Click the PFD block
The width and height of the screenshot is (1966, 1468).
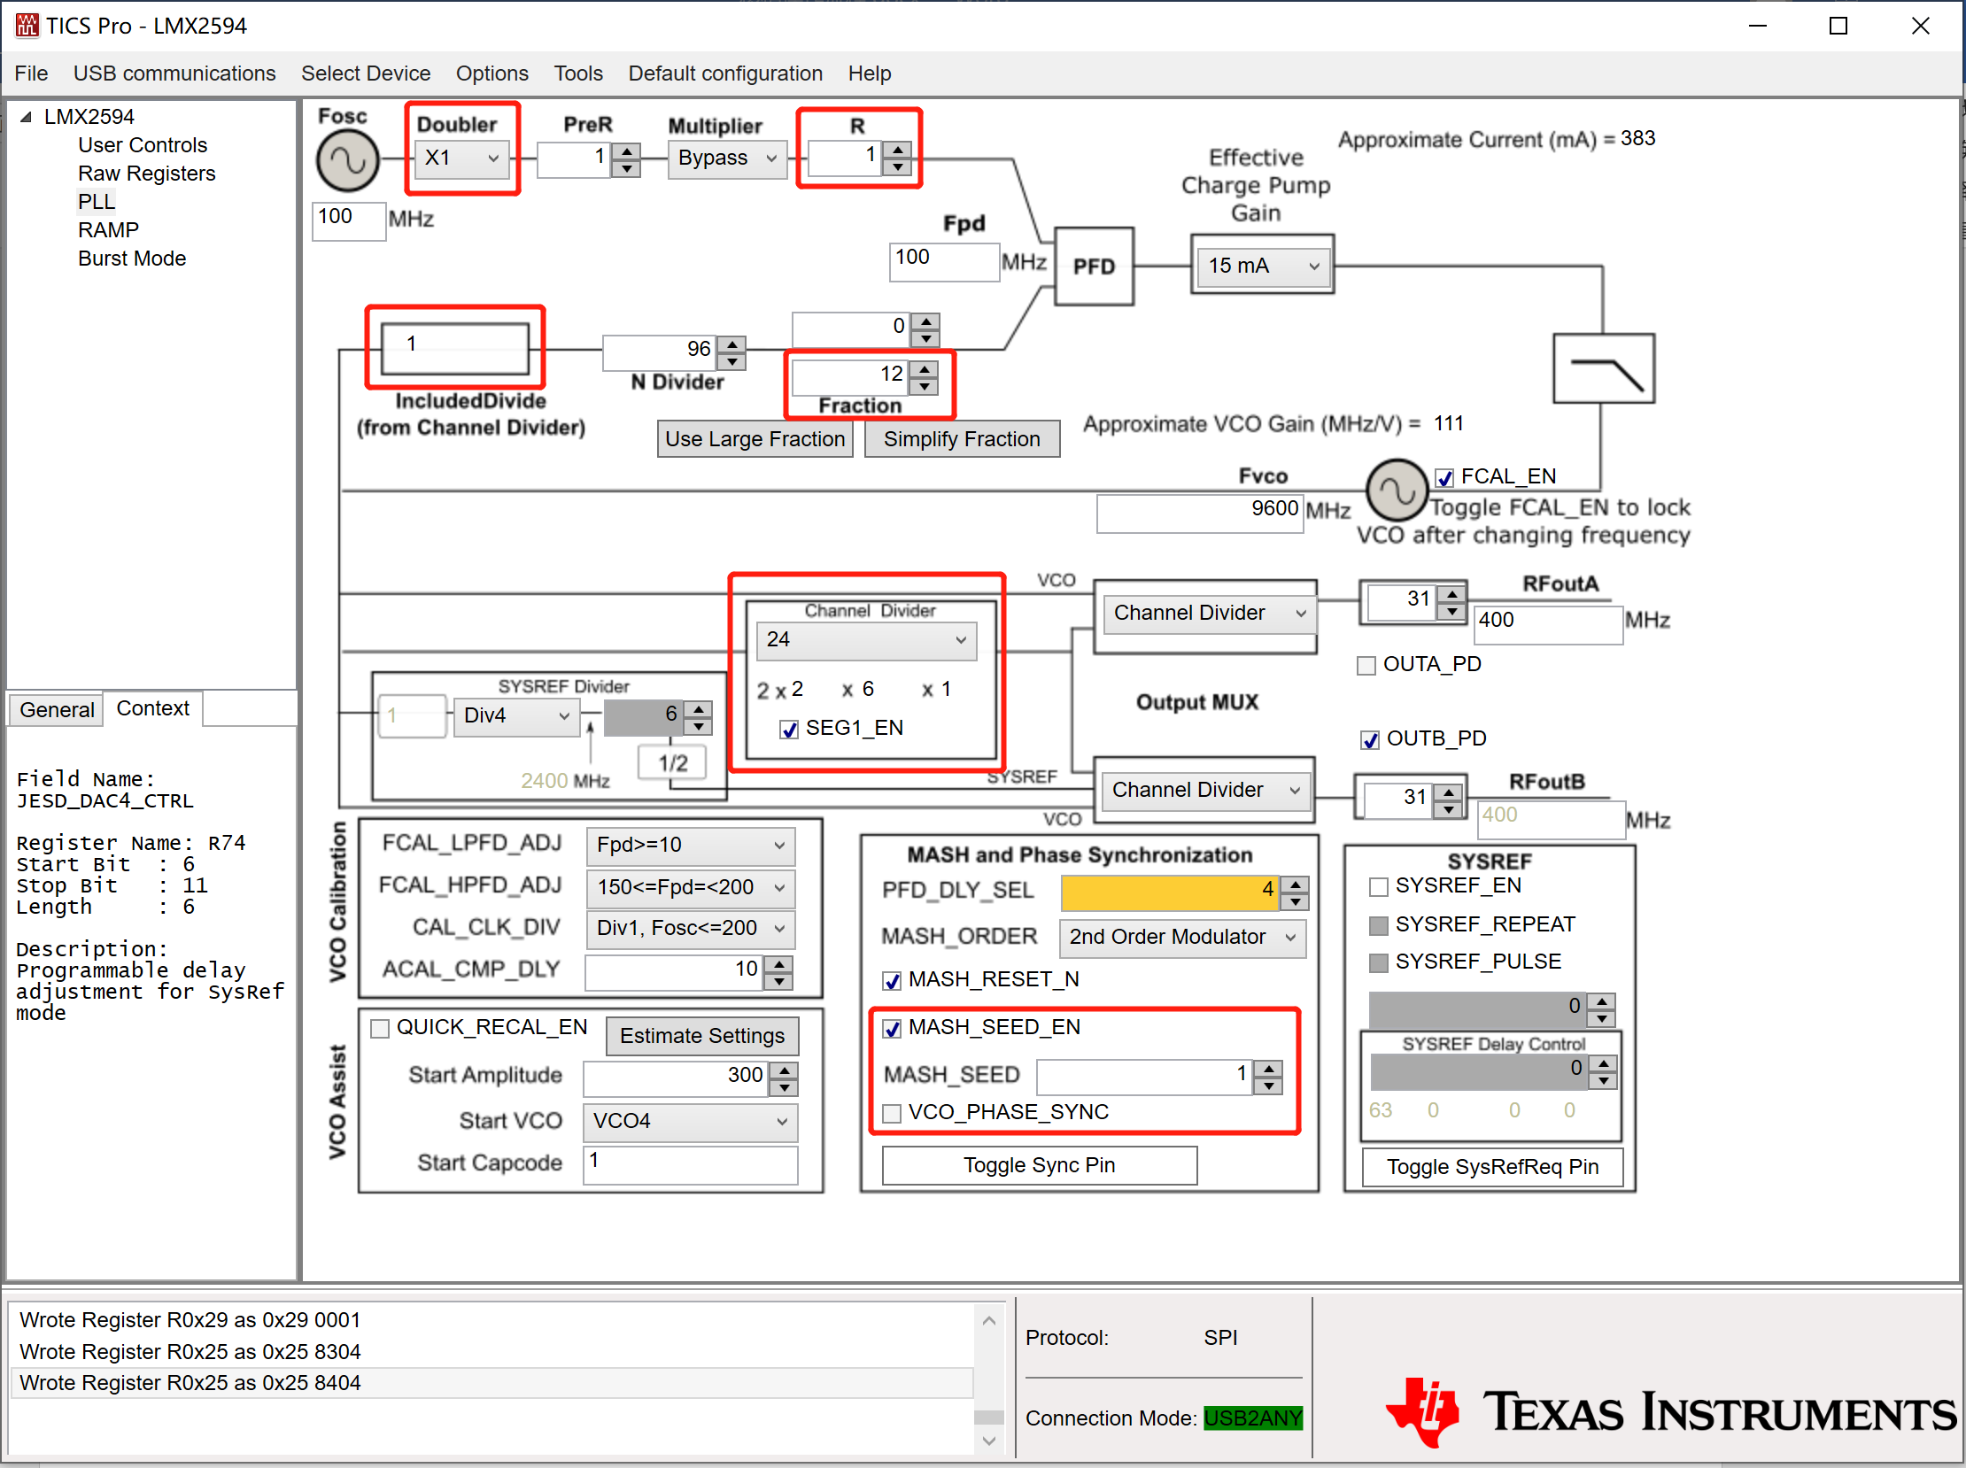pos(1093,267)
